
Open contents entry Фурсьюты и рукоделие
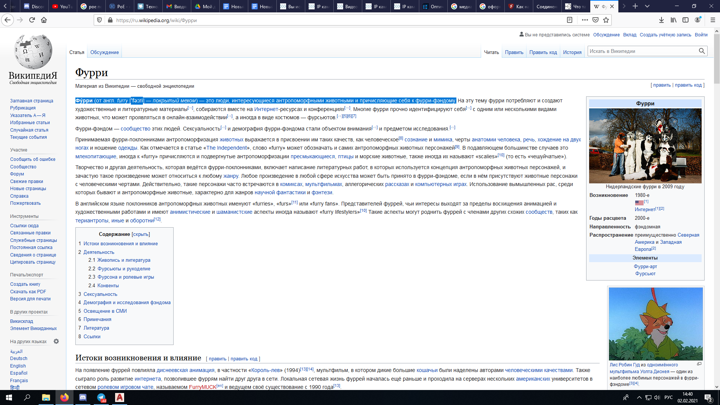point(124,269)
